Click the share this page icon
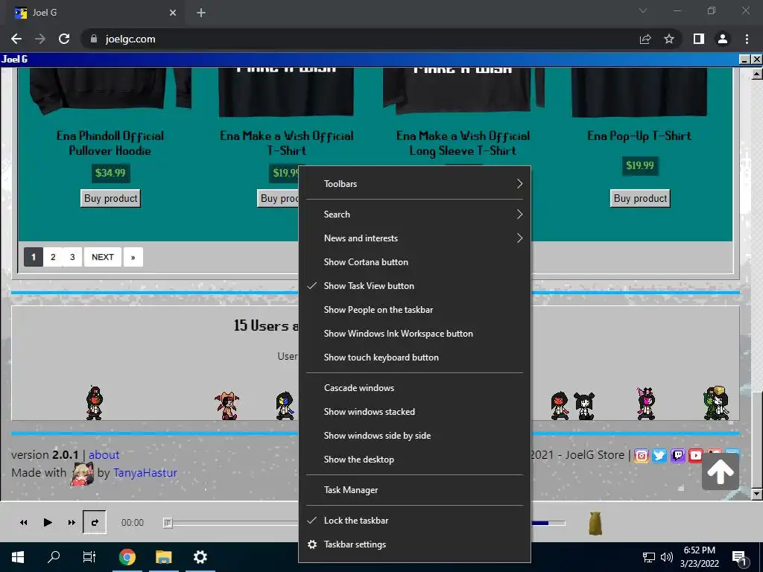 645,39
